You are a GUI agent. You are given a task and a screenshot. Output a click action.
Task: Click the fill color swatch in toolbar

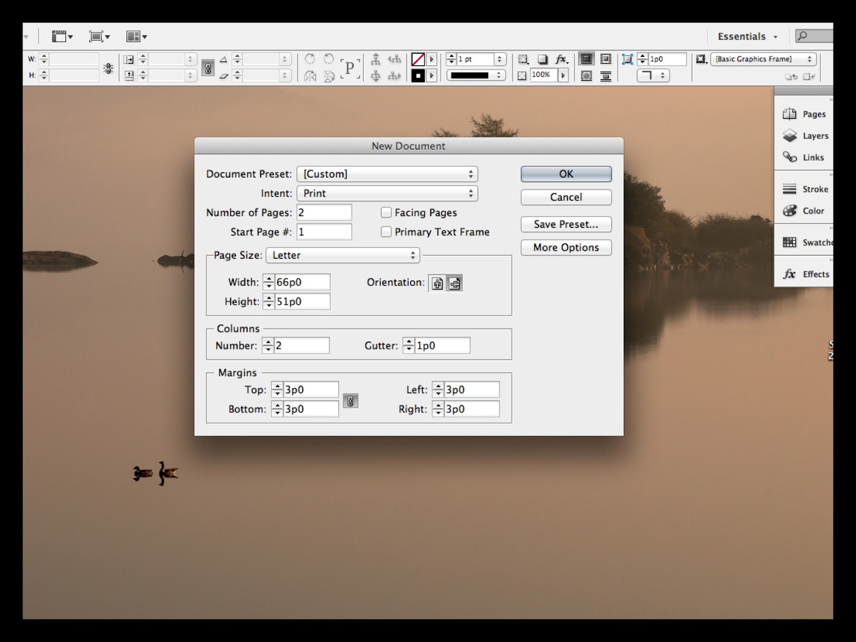[418, 59]
